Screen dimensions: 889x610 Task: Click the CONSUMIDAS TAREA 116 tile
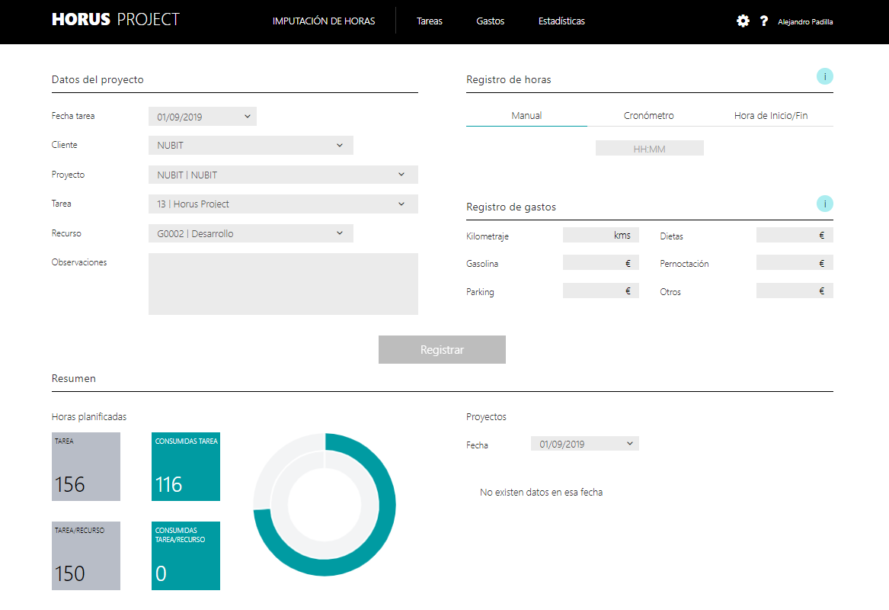point(185,467)
